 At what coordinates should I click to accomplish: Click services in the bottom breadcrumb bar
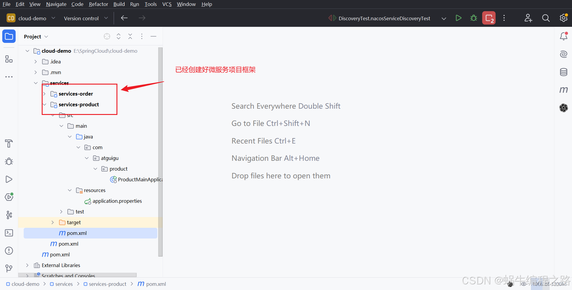point(61,284)
